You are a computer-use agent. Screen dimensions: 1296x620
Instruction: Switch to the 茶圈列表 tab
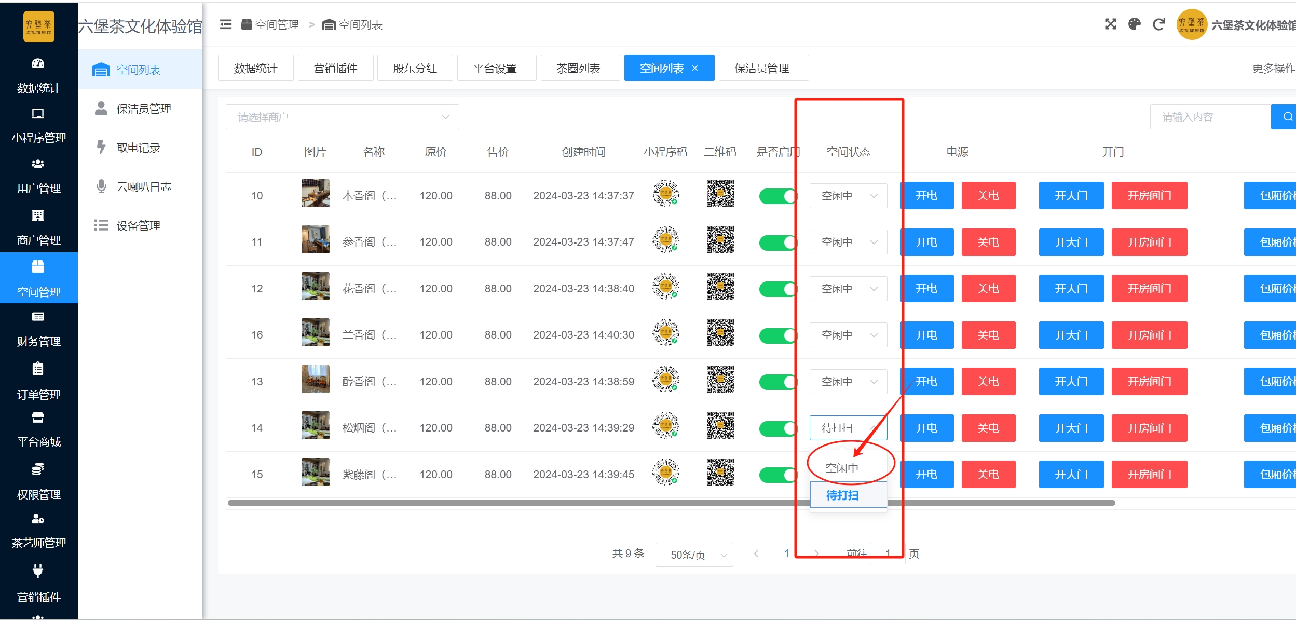pos(579,68)
